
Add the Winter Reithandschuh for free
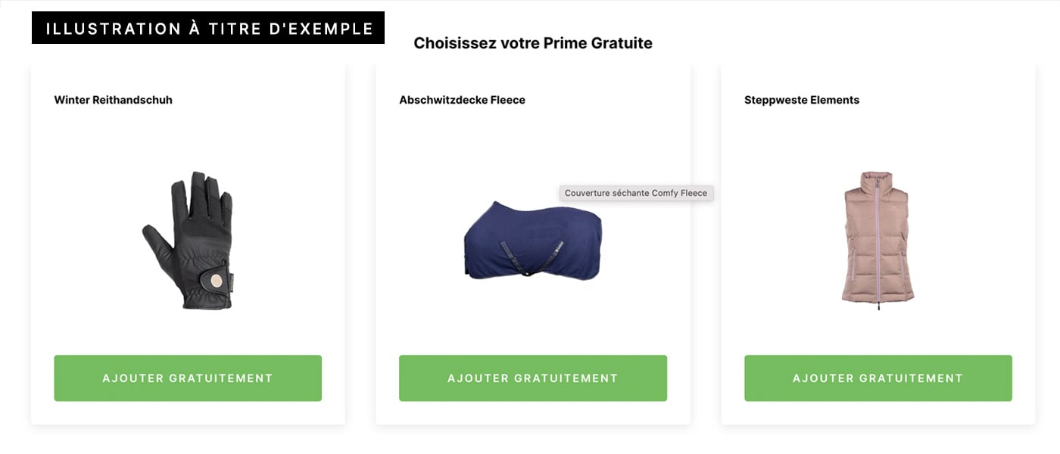tap(188, 378)
